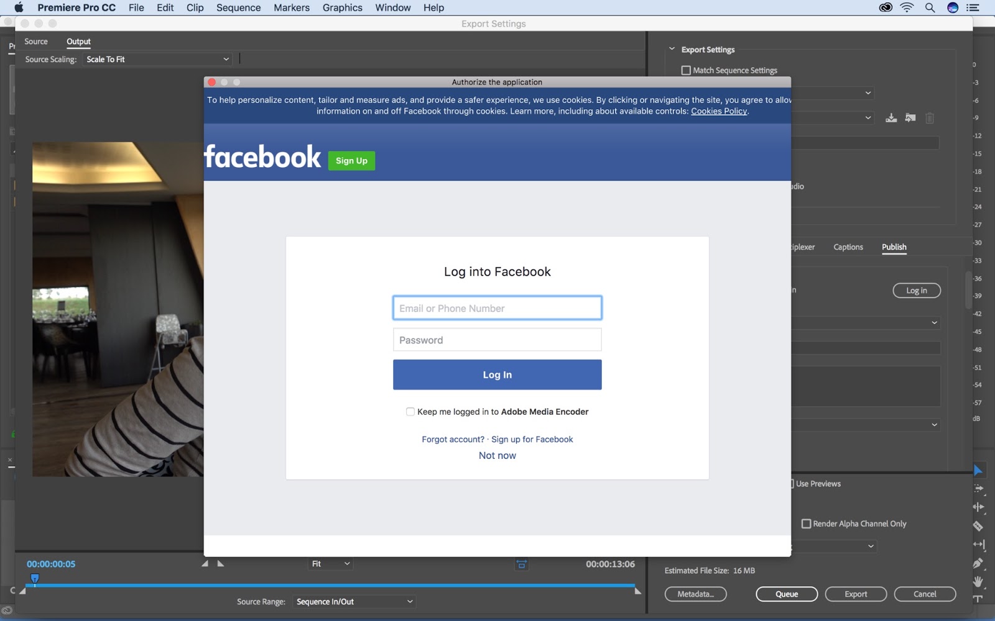Image resolution: width=995 pixels, height=621 pixels.
Task: Open Wi-Fi status menu
Action: tap(907, 7)
